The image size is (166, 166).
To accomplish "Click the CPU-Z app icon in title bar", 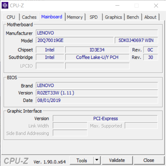I will tap(5, 5).
